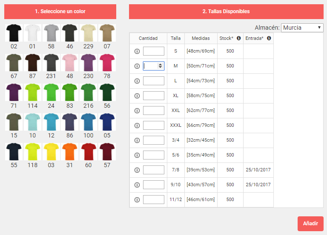Viewport: 327px width, 235px height.
Task: Click the info icon in size 9/10 row
Action: (137, 185)
